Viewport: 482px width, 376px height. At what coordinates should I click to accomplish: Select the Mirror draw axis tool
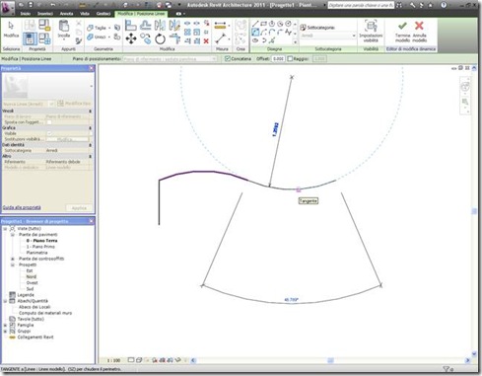[x=174, y=26]
